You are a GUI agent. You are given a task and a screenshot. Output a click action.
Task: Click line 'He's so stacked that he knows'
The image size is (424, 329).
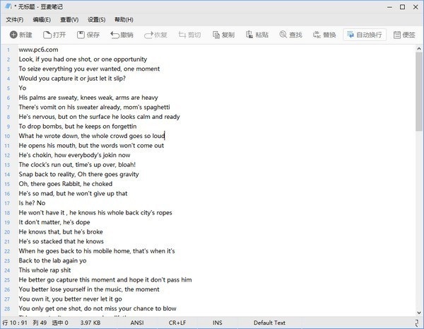click(61, 241)
